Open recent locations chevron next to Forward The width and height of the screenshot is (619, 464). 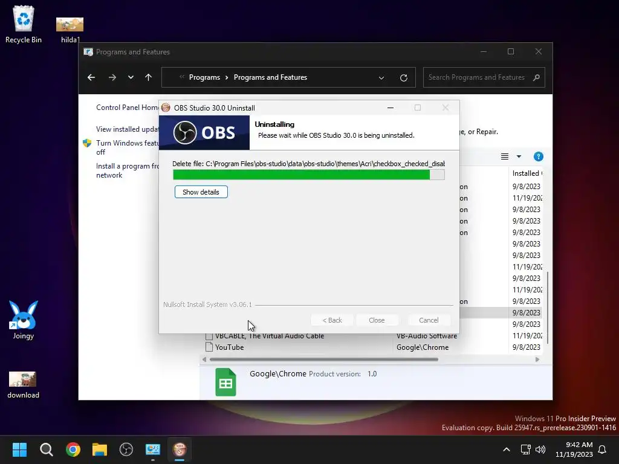pos(131,77)
